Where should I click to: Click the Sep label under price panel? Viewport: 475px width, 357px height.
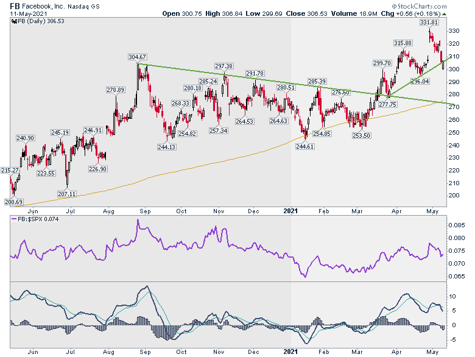pyautogui.click(x=145, y=211)
